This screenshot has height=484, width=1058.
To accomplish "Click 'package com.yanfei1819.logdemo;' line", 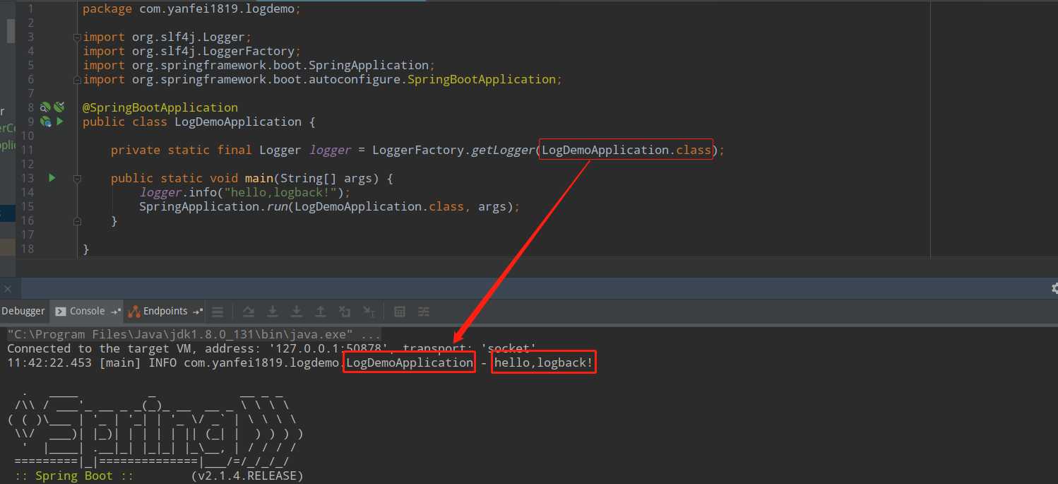I will pyautogui.click(x=192, y=8).
